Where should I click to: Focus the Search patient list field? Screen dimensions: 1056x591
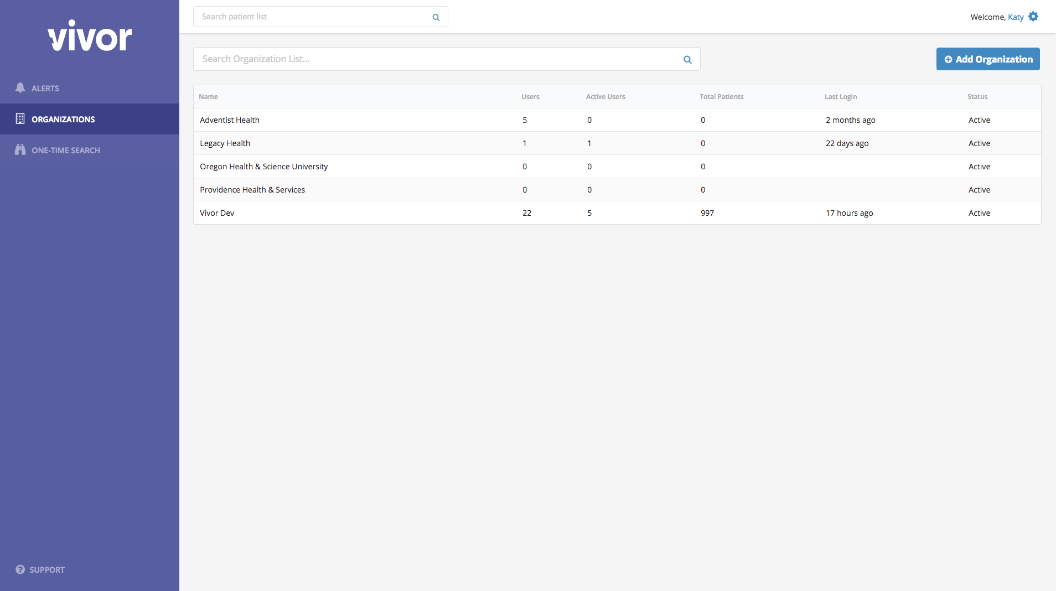(x=320, y=17)
